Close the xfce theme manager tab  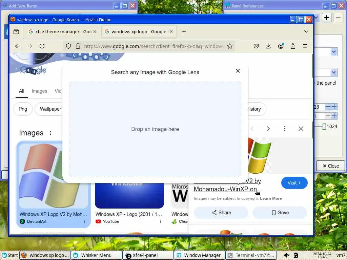[95, 31]
